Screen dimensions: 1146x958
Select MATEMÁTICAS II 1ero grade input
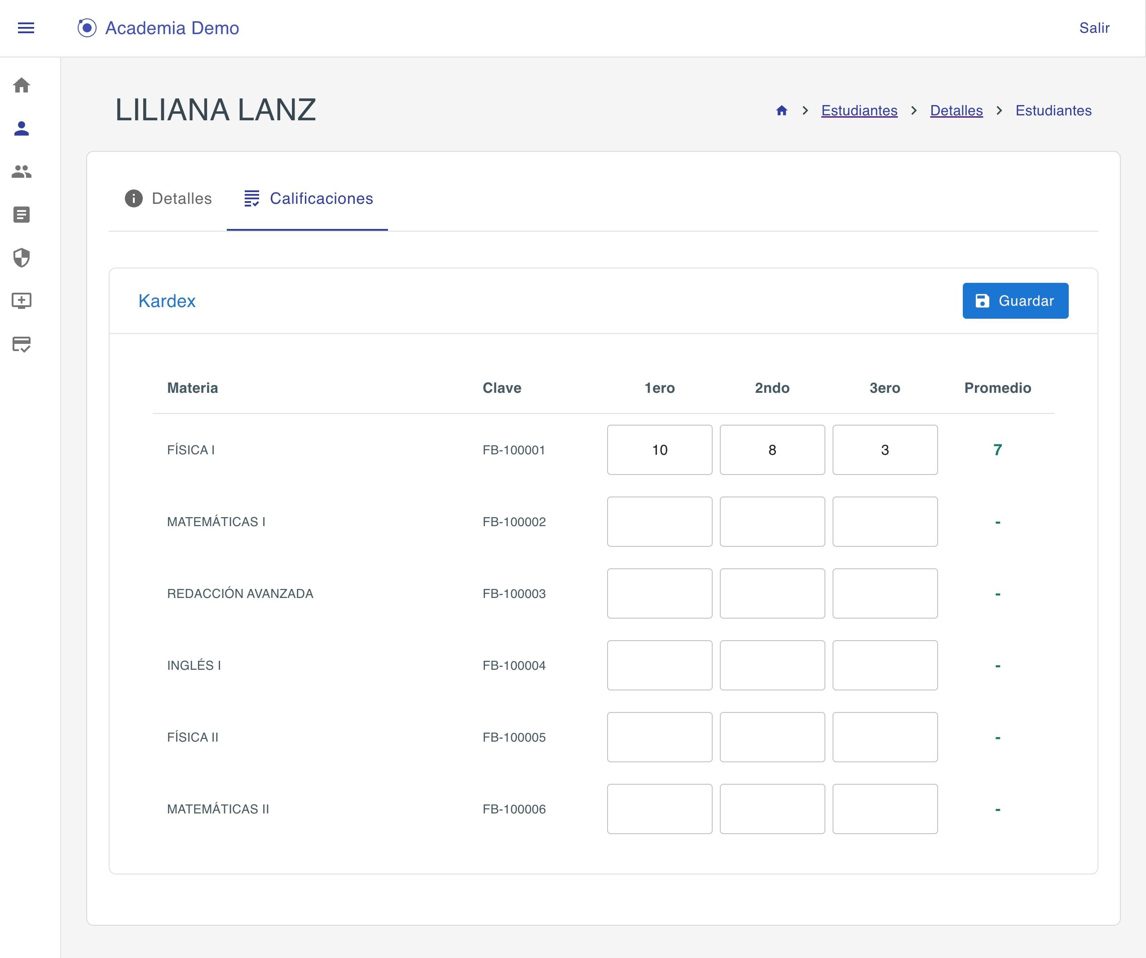point(659,809)
